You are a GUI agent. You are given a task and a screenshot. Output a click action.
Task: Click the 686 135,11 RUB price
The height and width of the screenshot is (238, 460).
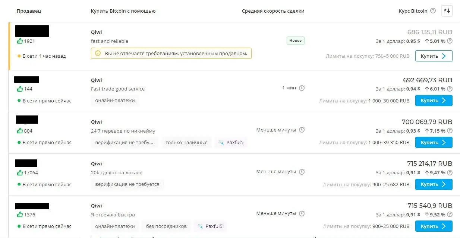click(430, 32)
